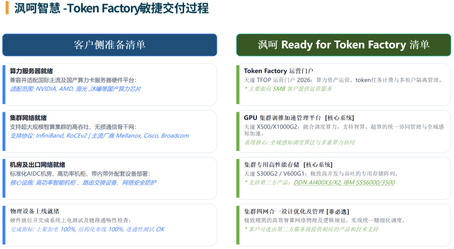Click the heading 'GPU 集群训推加速管理平台 [核心系统]'
Screen dimensions: 454x249
299,118
